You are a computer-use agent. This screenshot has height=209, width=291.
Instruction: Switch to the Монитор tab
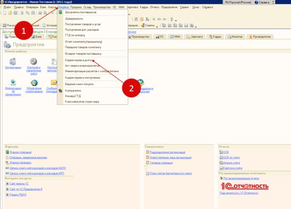pyautogui.click(x=235, y=36)
